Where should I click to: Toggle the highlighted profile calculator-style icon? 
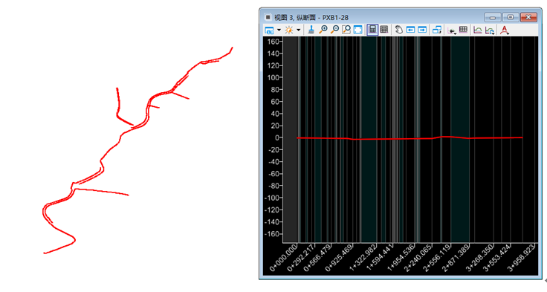coord(372,30)
